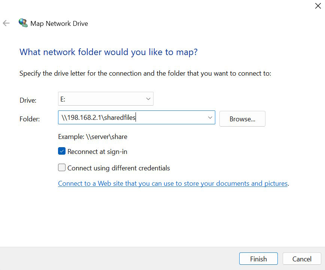Open the Drive letter E: combo box
This screenshot has width=325, height=270.
pos(101,99)
